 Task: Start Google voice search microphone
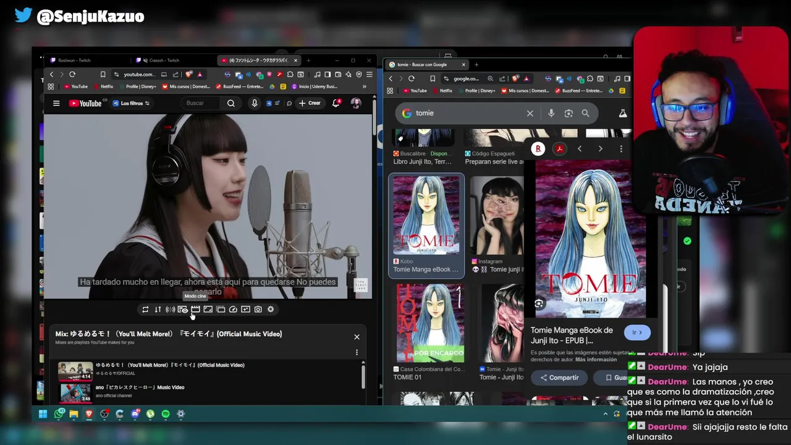coord(551,113)
